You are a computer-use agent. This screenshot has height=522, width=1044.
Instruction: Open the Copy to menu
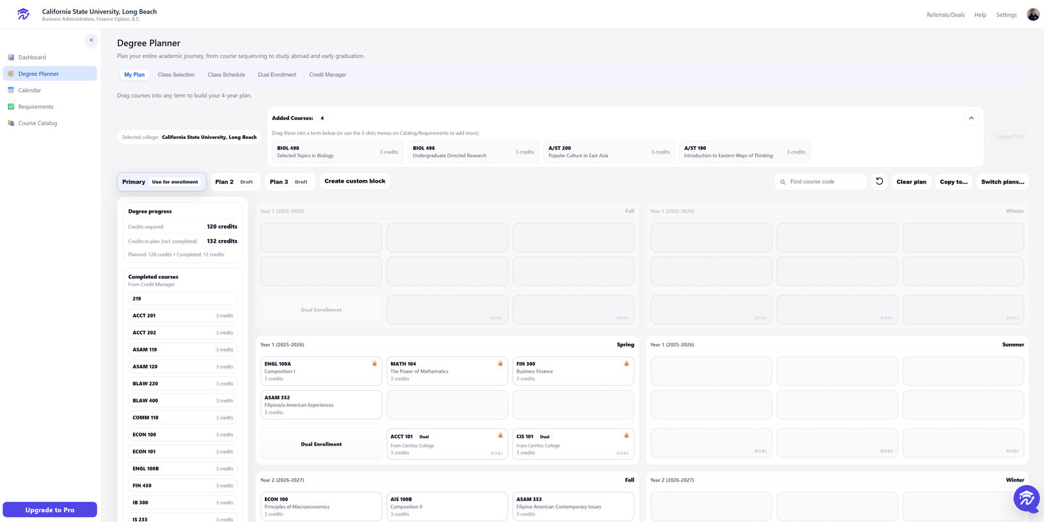(x=953, y=182)
